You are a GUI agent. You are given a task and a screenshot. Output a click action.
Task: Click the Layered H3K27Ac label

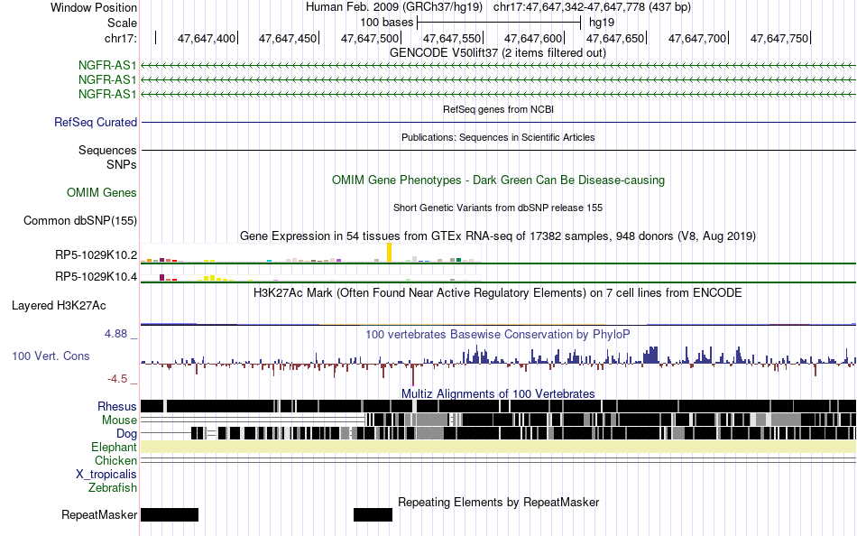pos(59,305)
